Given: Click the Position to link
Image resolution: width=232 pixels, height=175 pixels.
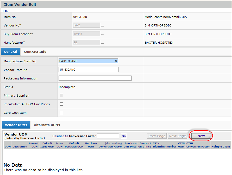Looking at the screenshot, I should [x=60, y=136].
